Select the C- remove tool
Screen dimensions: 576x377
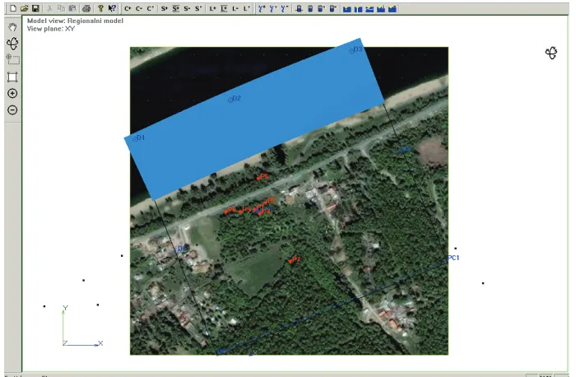[x=139, y=8]
